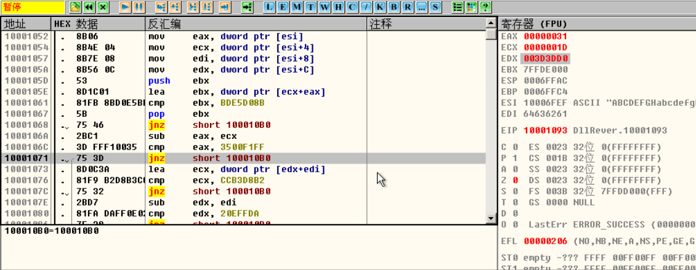The width and height of the screenshot is (696, 270).
Task: Click disassembly scrollbar up arrow
Action: coord(490,23)
